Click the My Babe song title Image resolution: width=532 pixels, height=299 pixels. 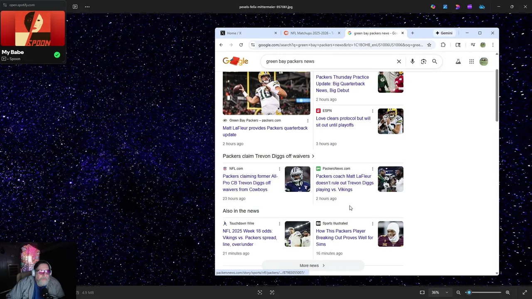tap(13, 52)
